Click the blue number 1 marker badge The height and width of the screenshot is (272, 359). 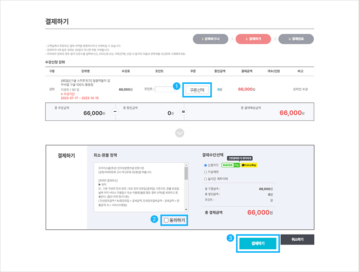click(177, 86)
